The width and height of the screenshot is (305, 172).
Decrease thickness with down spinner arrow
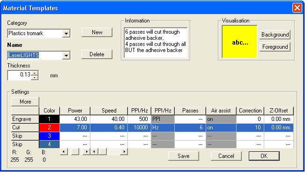click(34, 78)
